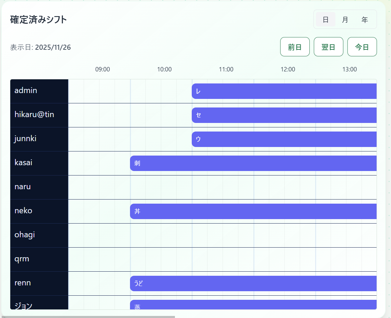Image resolution: width=391 pixels, height=318 pixels.
Task: Select neko's shift bar labeled 丼
Action: click(253, 212)
